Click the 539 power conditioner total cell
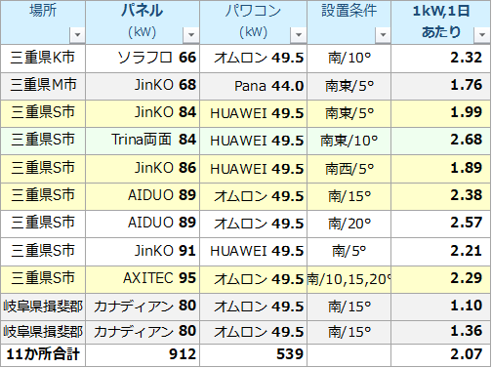 (x=254, y=355)
